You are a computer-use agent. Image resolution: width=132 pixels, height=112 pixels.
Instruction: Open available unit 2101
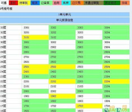(x=35, y=86)
